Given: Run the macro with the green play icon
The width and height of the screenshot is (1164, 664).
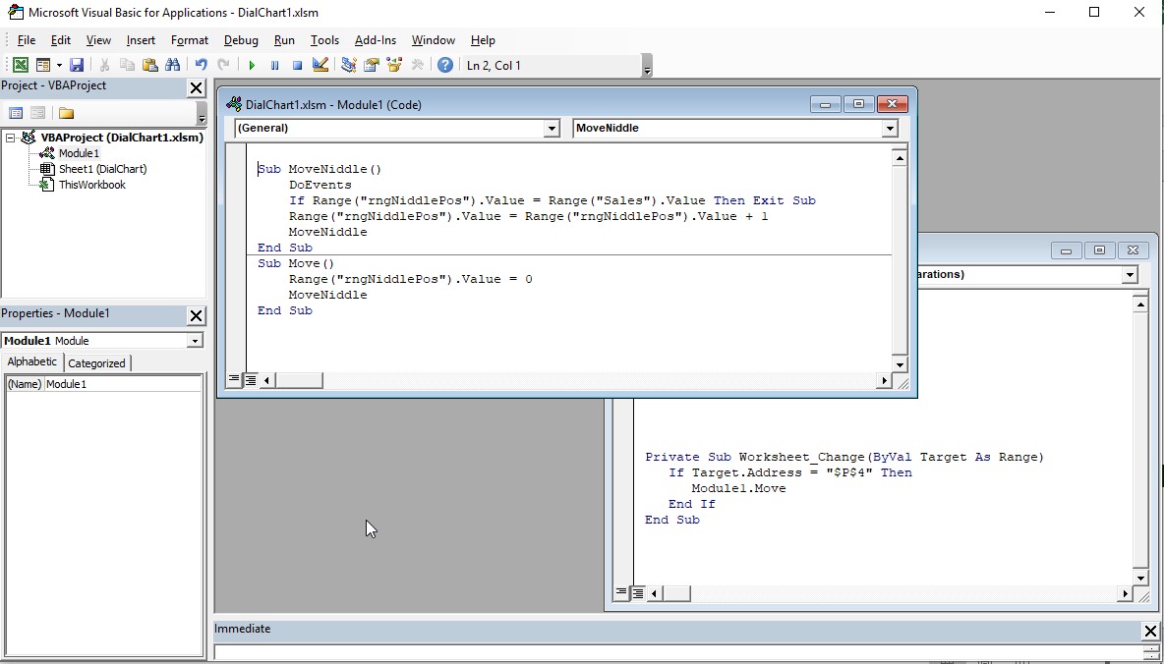Looking at the screenshot, I should 252,65.
